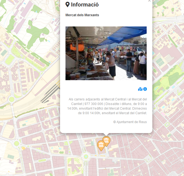Select the front orange market marker
This screenshot has width=184, height=176.
[x=101, y=146]
